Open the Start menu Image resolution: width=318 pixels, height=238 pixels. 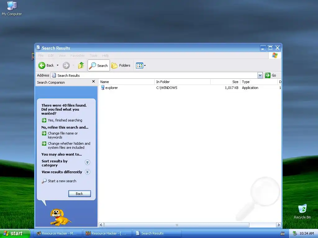pyautogui.click(x=14, y=233)
